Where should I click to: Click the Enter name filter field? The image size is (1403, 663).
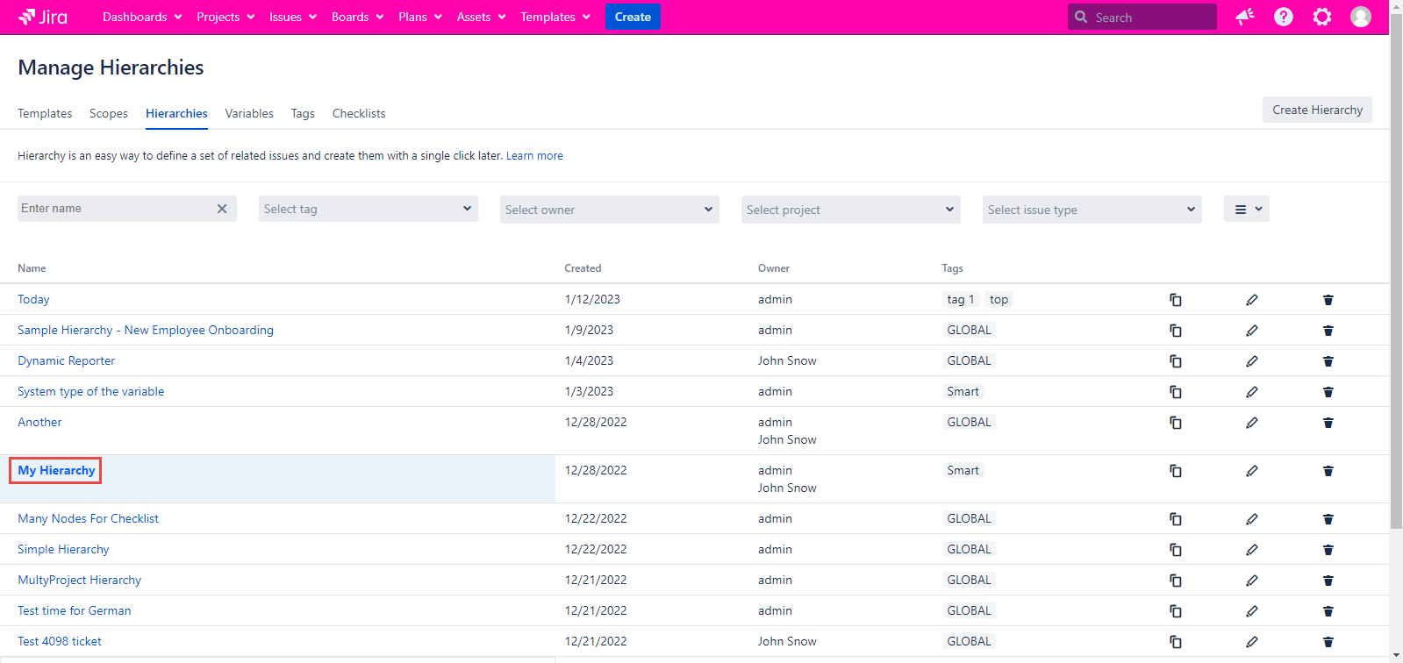pos(114,209)
